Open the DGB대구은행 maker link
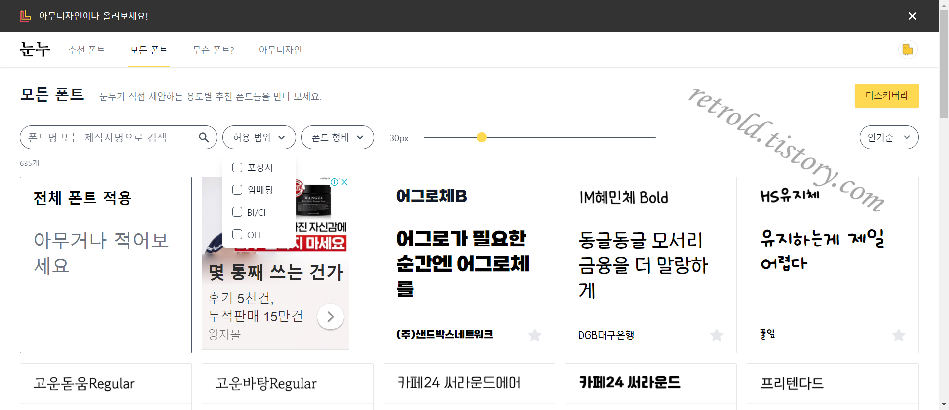 [606, 335]
